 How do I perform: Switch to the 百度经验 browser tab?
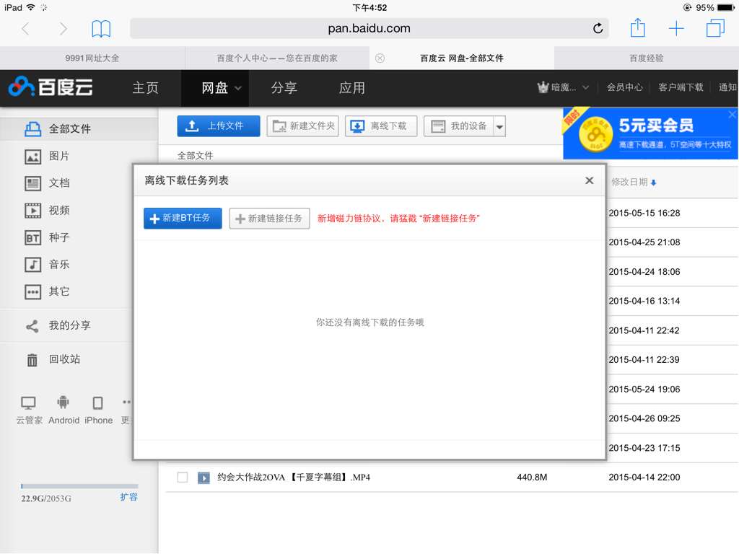click(646, 58)
